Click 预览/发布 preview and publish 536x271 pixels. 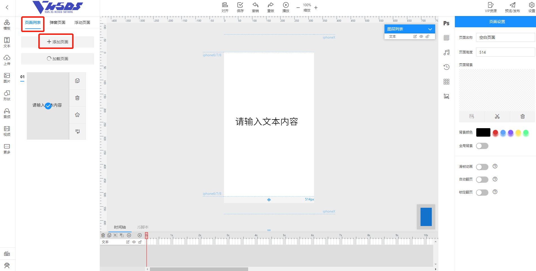(x=512, y=7)
